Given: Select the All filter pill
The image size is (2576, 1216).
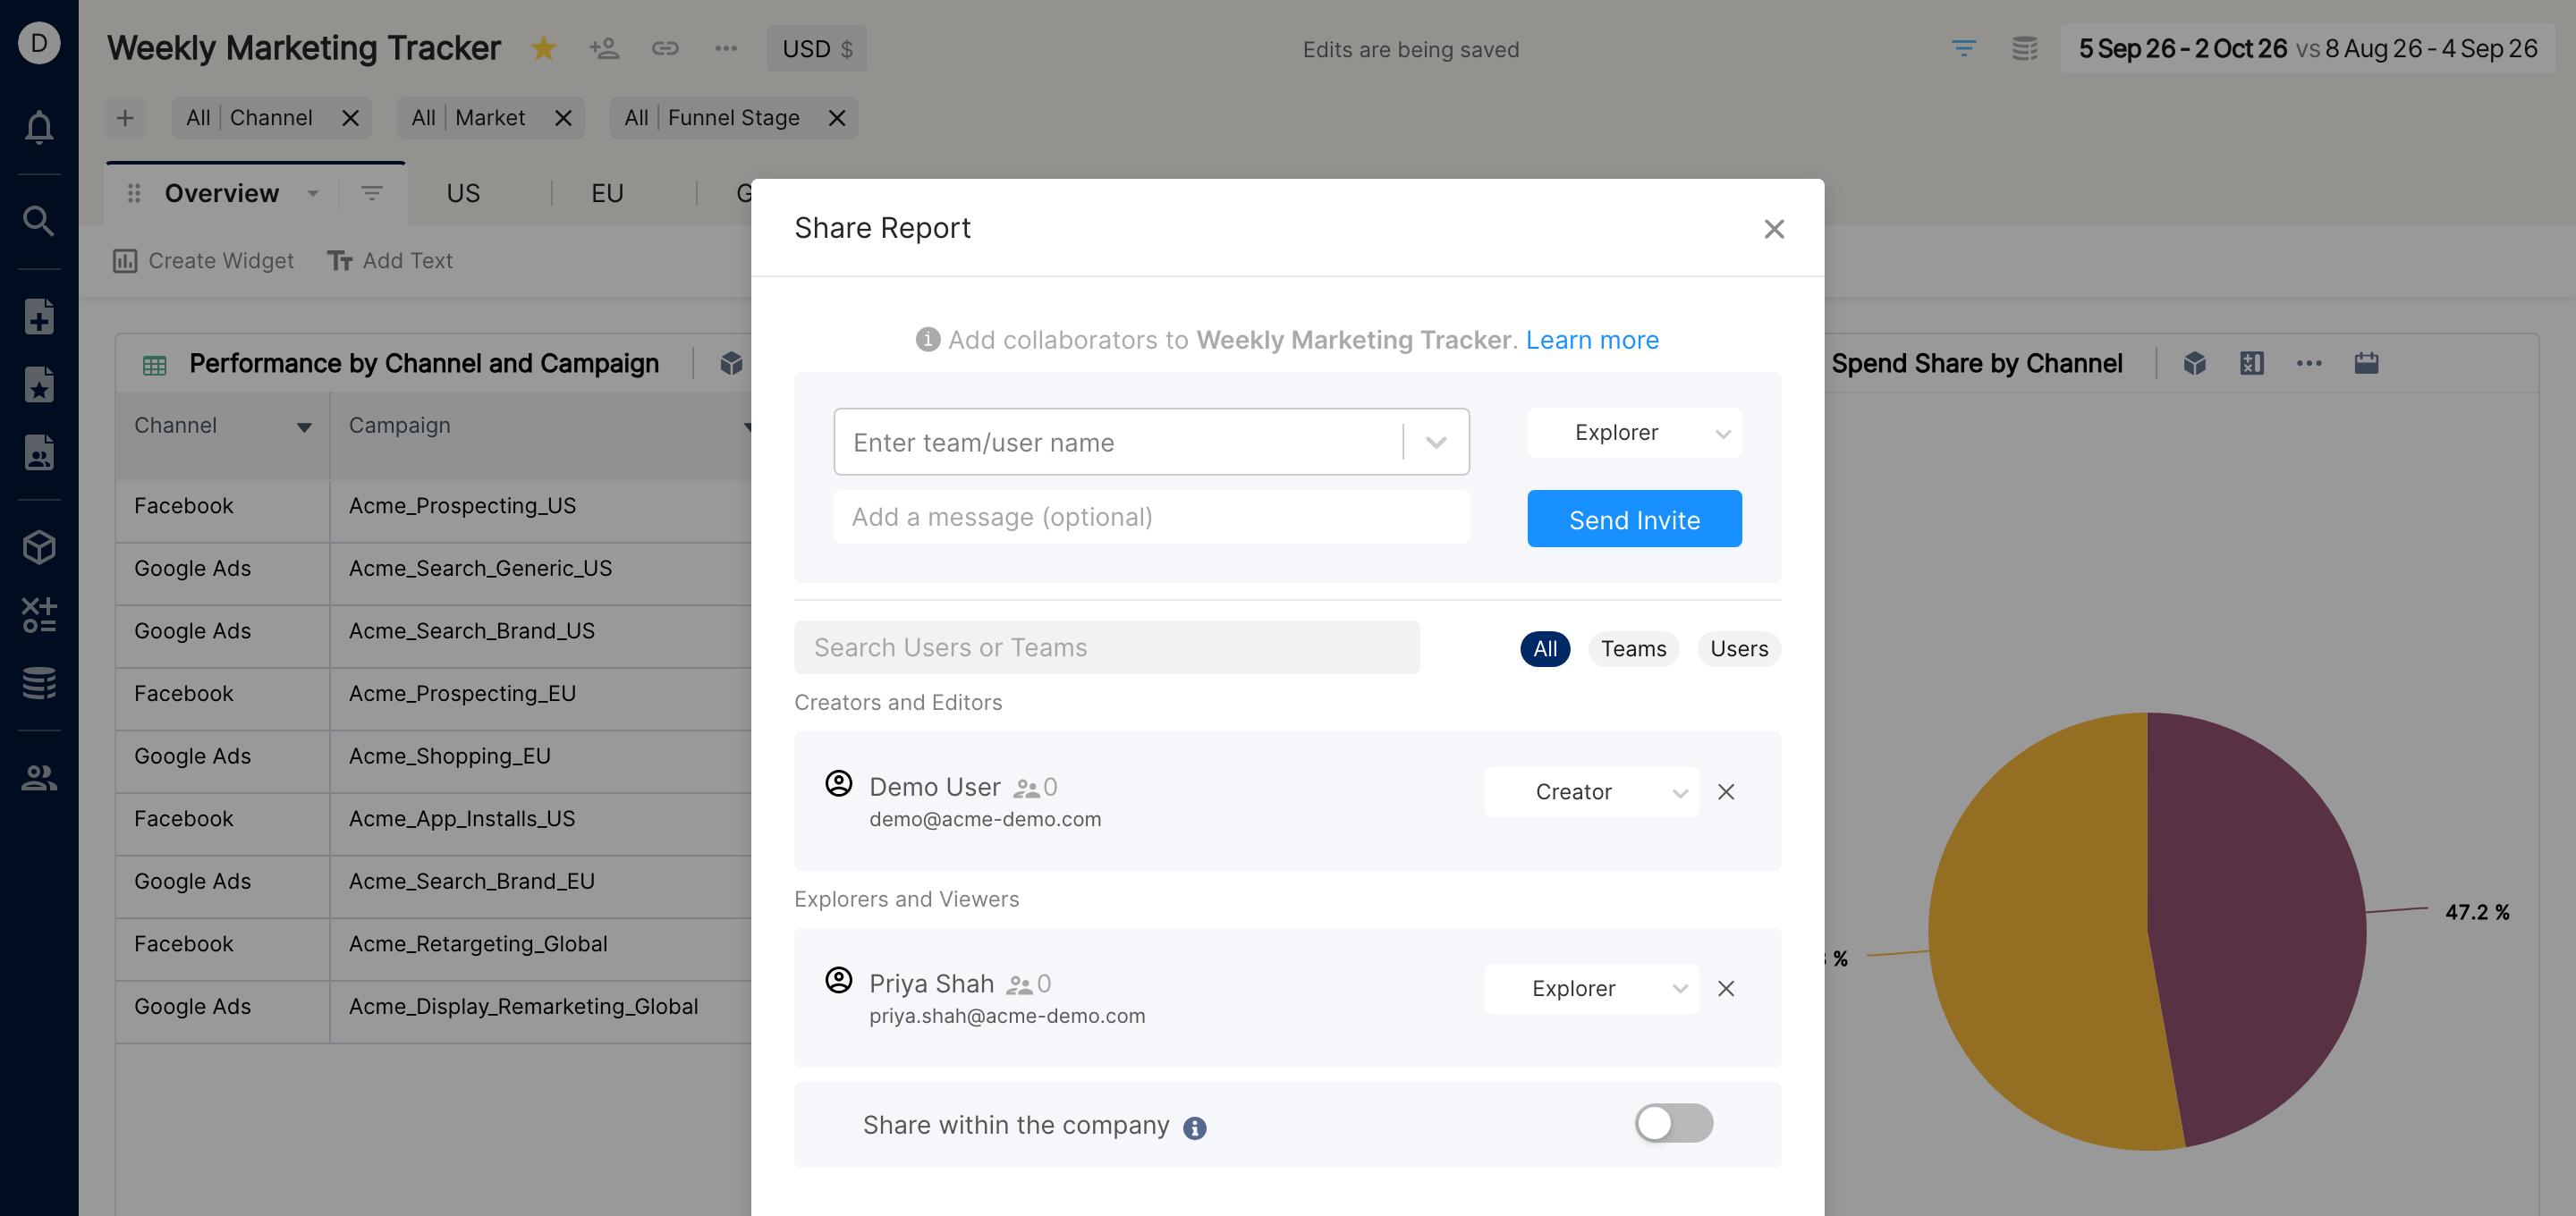Looking at the screenshot, I should [1545, 649].
